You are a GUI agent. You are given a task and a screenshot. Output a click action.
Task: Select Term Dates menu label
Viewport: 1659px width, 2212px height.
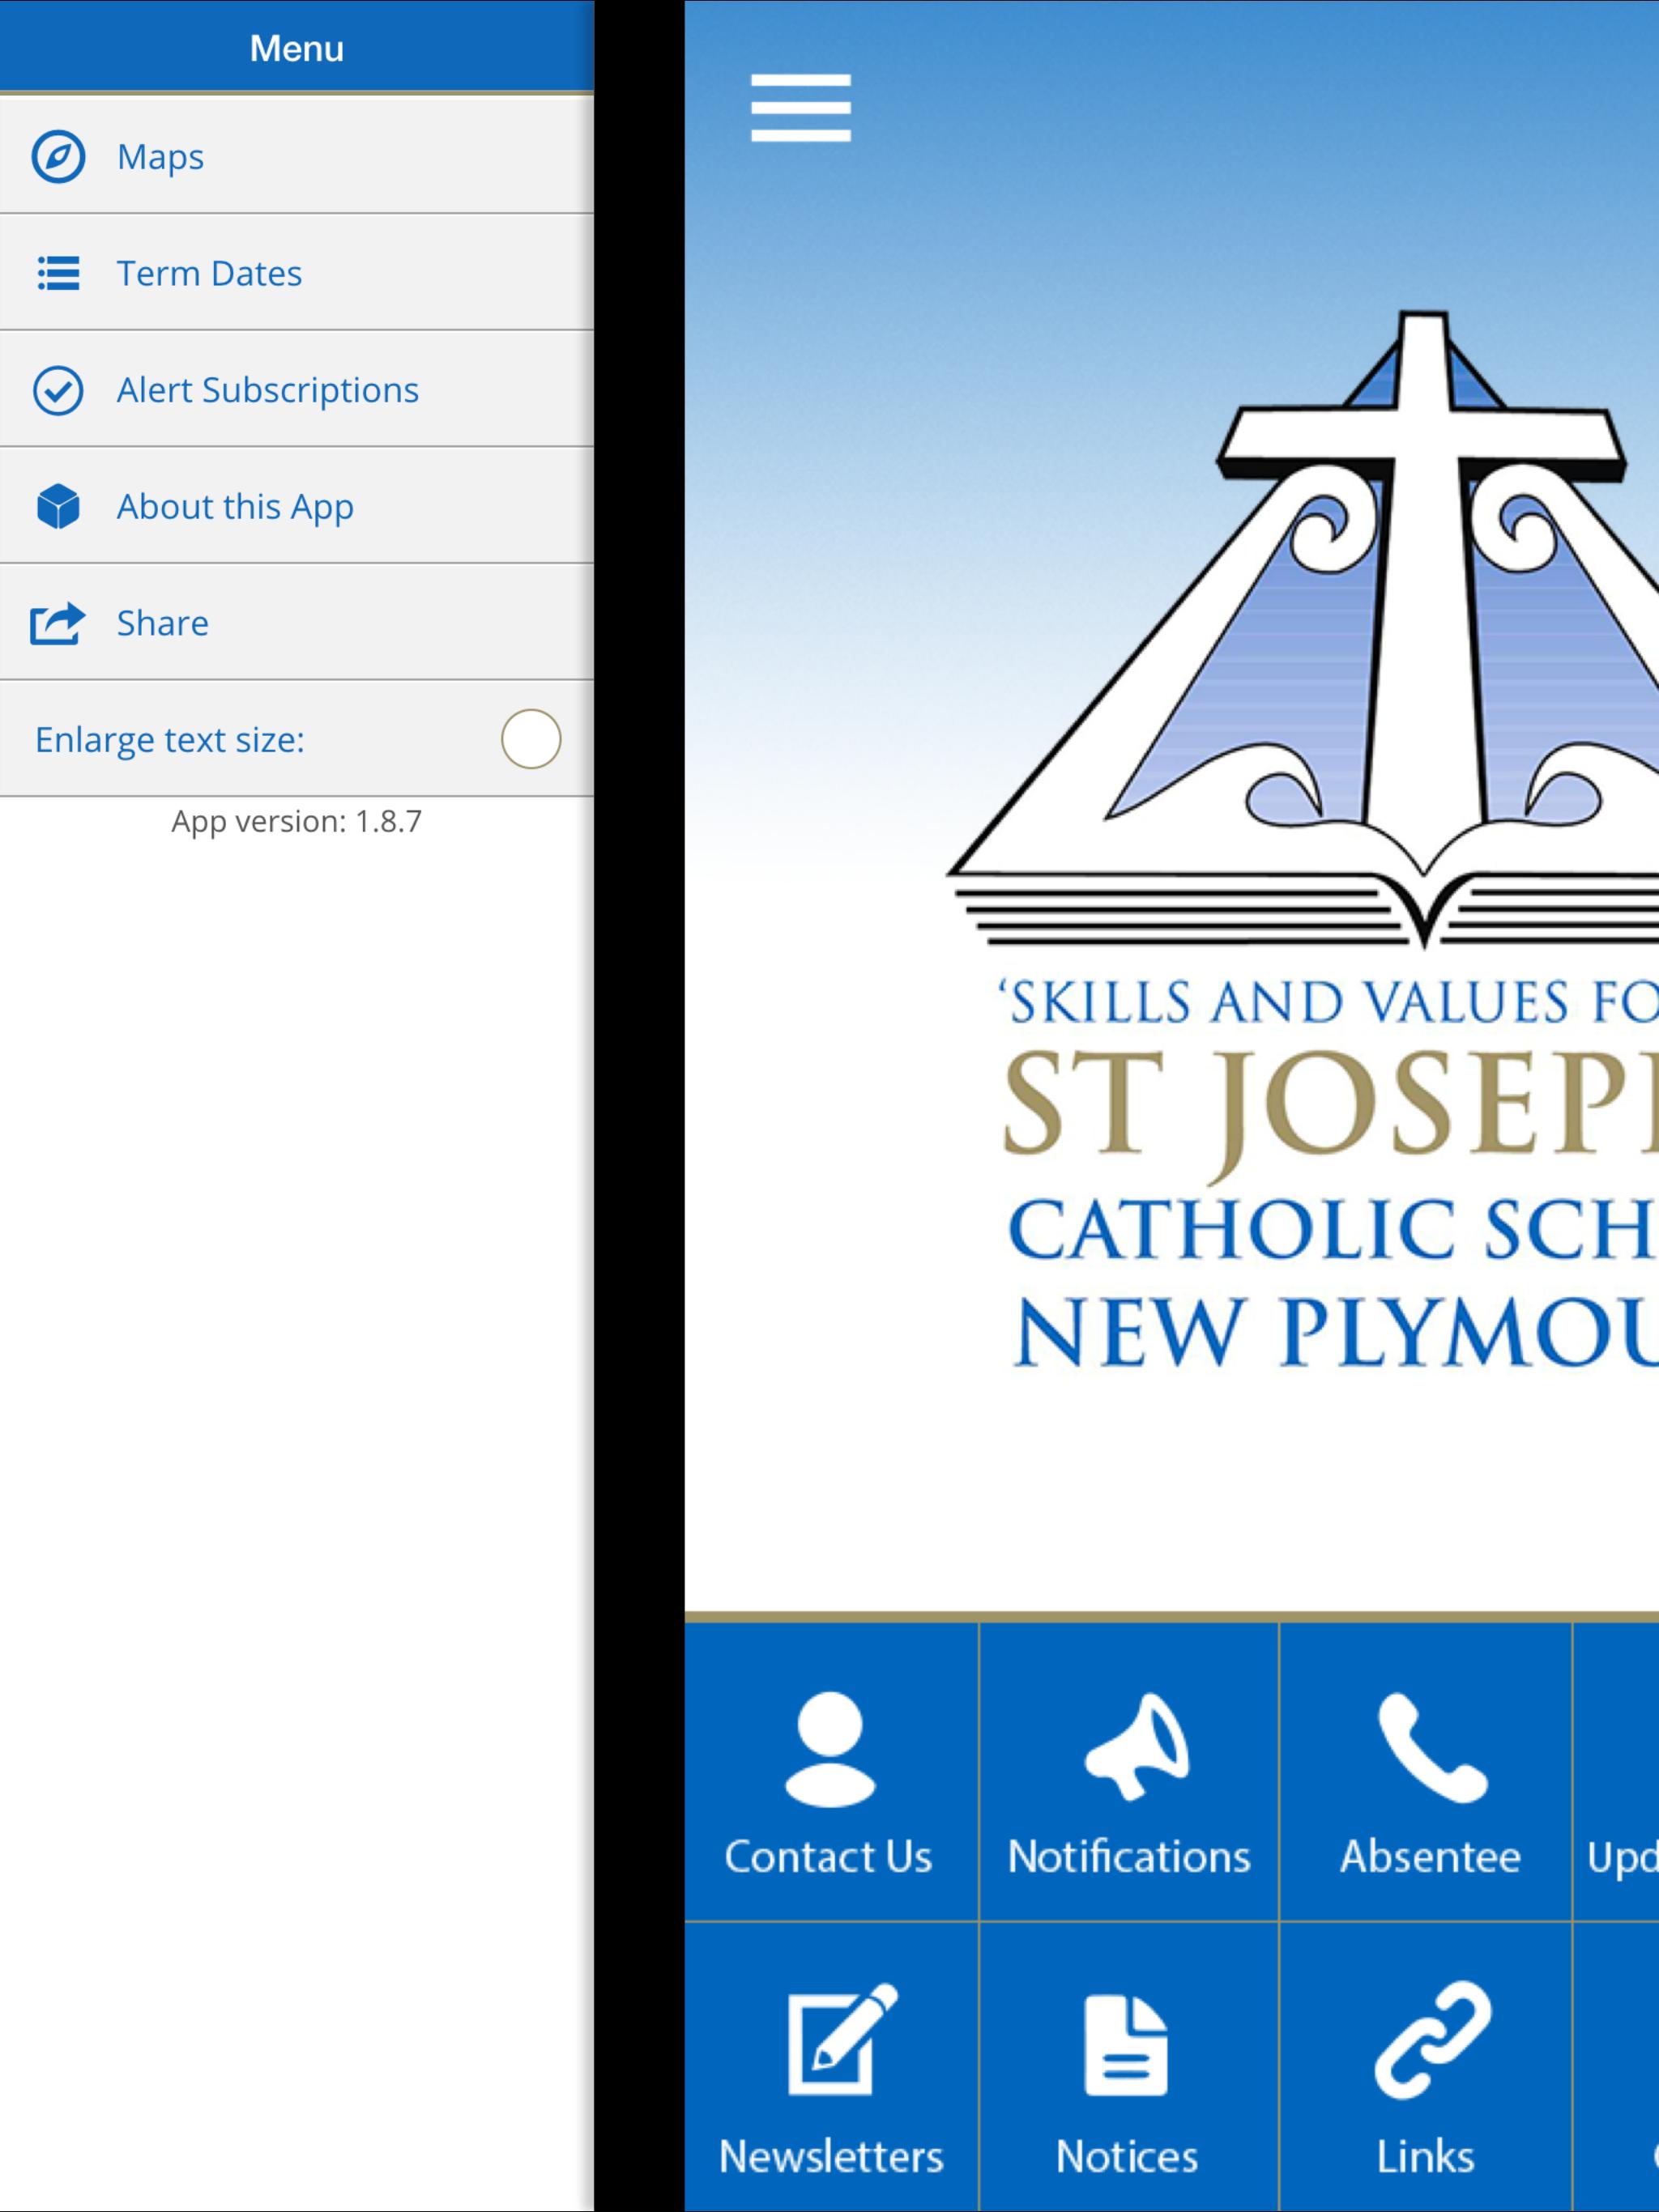[209, 273]
